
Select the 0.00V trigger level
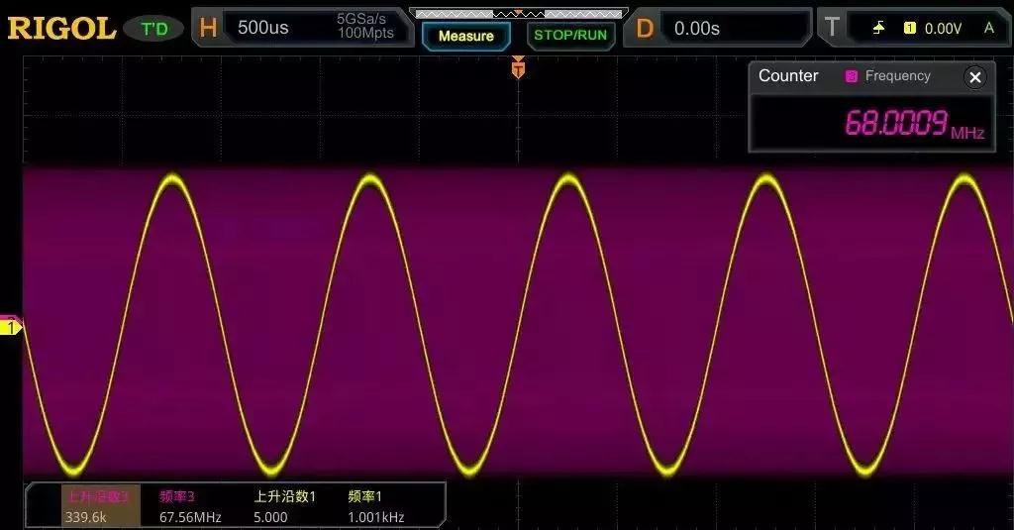[943, 29]
